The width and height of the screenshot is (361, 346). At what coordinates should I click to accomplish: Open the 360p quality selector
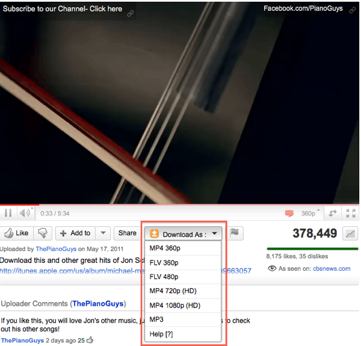308,214
